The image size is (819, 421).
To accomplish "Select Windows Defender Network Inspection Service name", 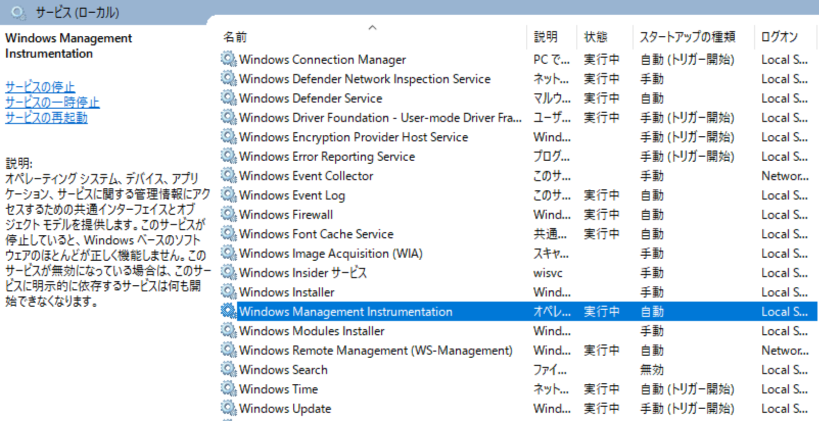I will [x=365, y=79].
